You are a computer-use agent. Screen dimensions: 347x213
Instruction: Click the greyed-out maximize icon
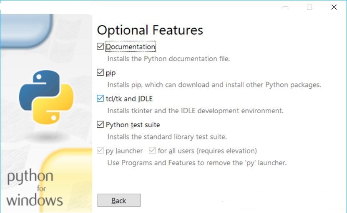[x=309, y=7]
